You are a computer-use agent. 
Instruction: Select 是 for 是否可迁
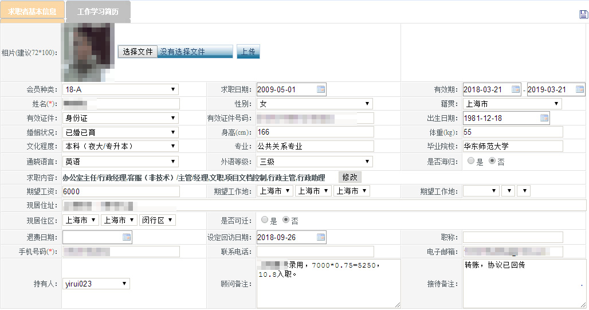pyautogui.click(x=265, y=220)
